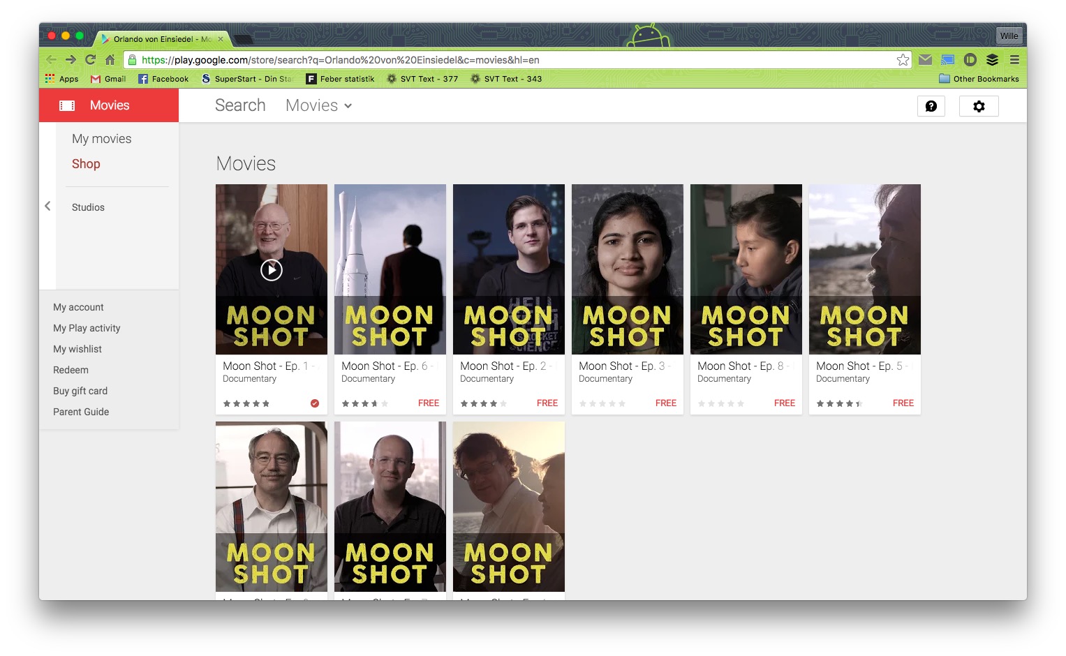Open the settings gear button
The height and width of the screenshot is (656, 1066).
979,106
